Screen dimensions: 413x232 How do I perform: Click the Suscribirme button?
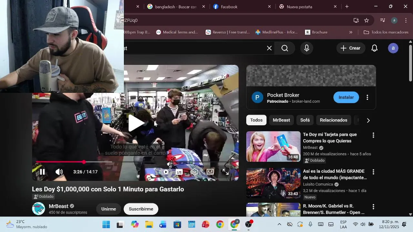pyautogui.click(x=141, y=209)
